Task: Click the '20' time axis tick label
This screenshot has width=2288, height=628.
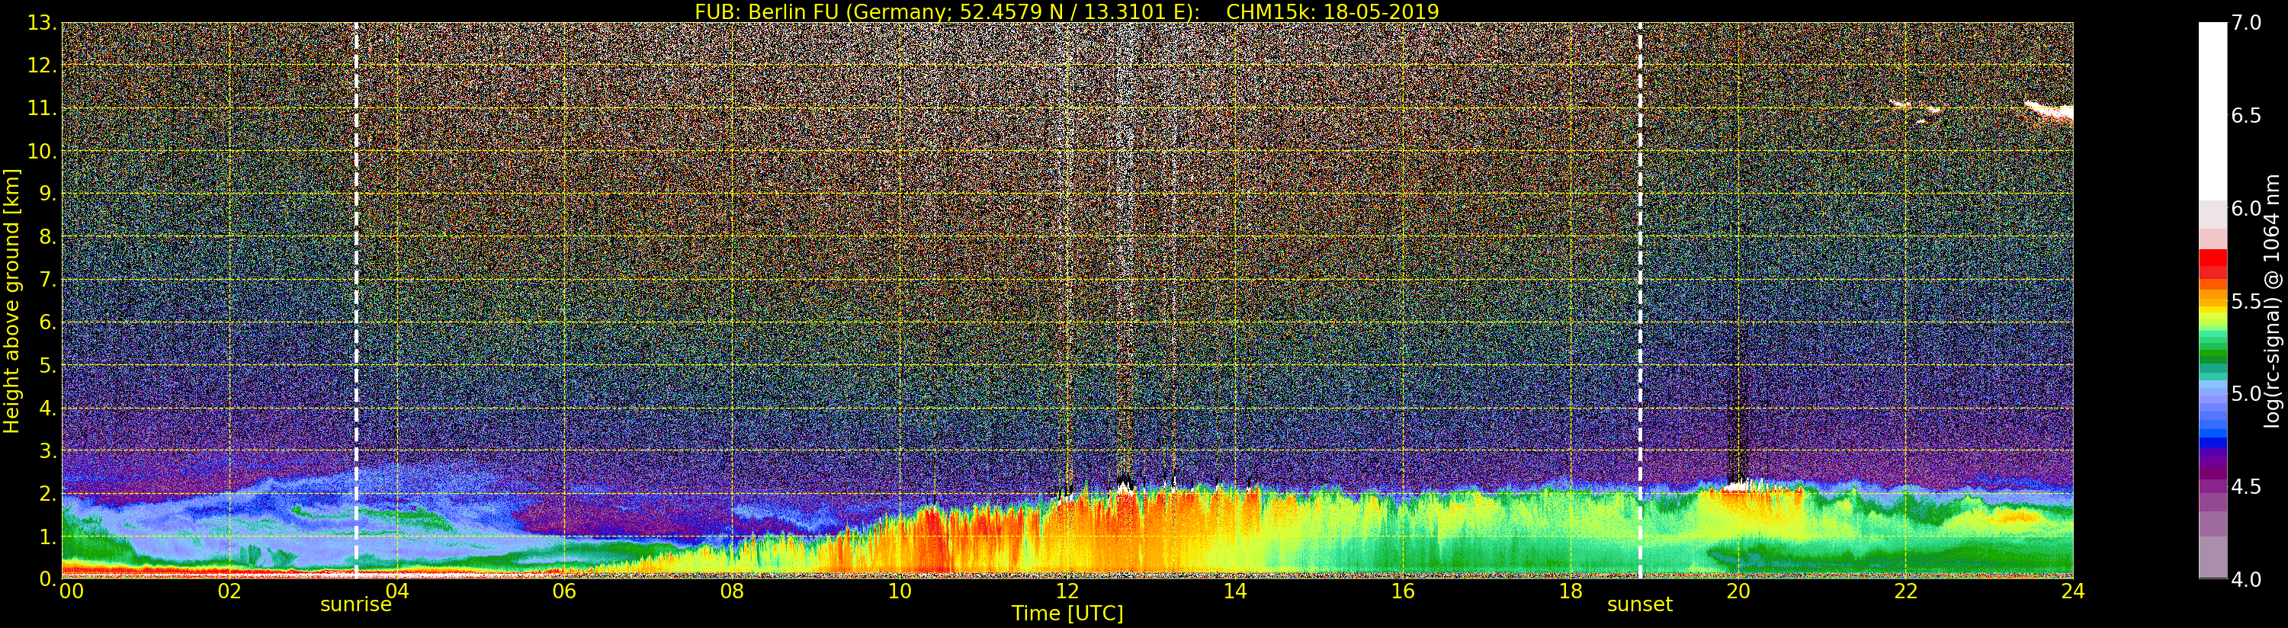Action: (x=1738, y=591)
